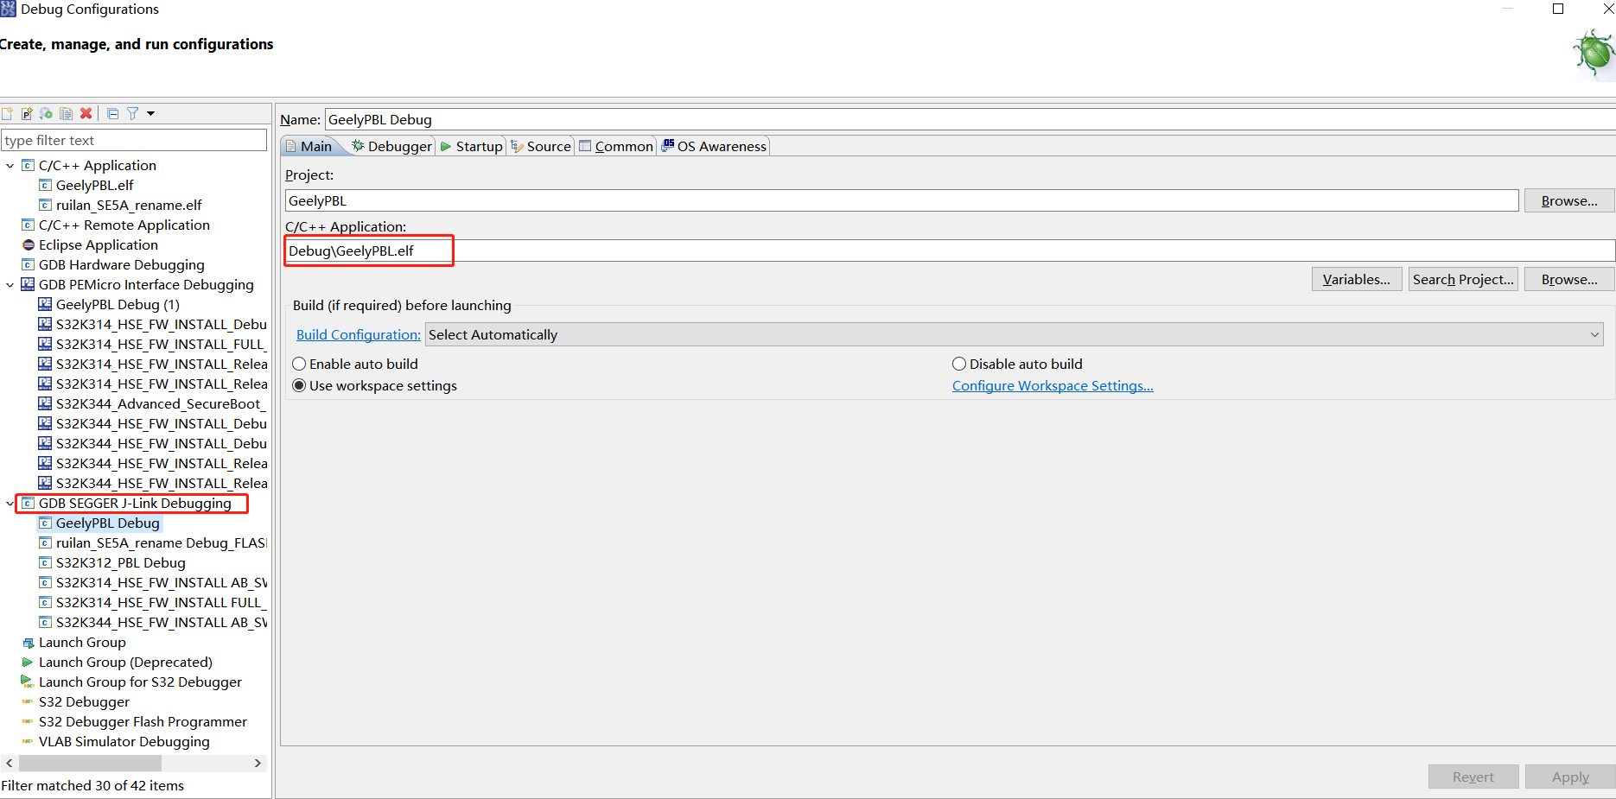Select the GeelyPBL Debug configuration
The image size is (1616, 799).
107,523
